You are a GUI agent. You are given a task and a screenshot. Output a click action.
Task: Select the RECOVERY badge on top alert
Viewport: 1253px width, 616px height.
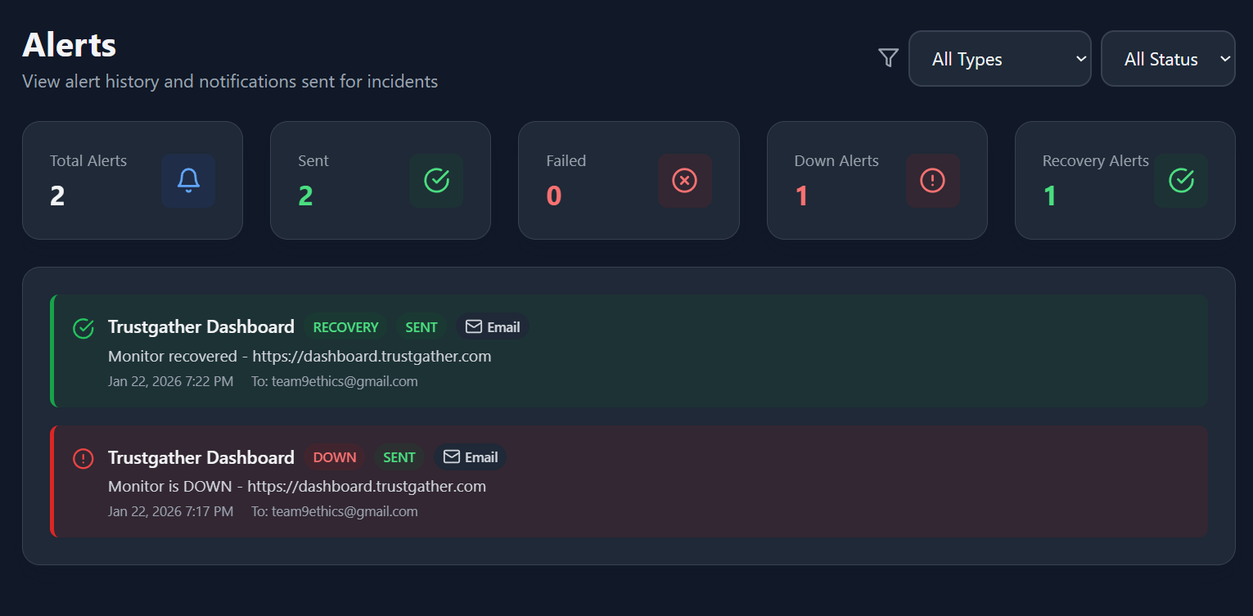coord(345,326)
